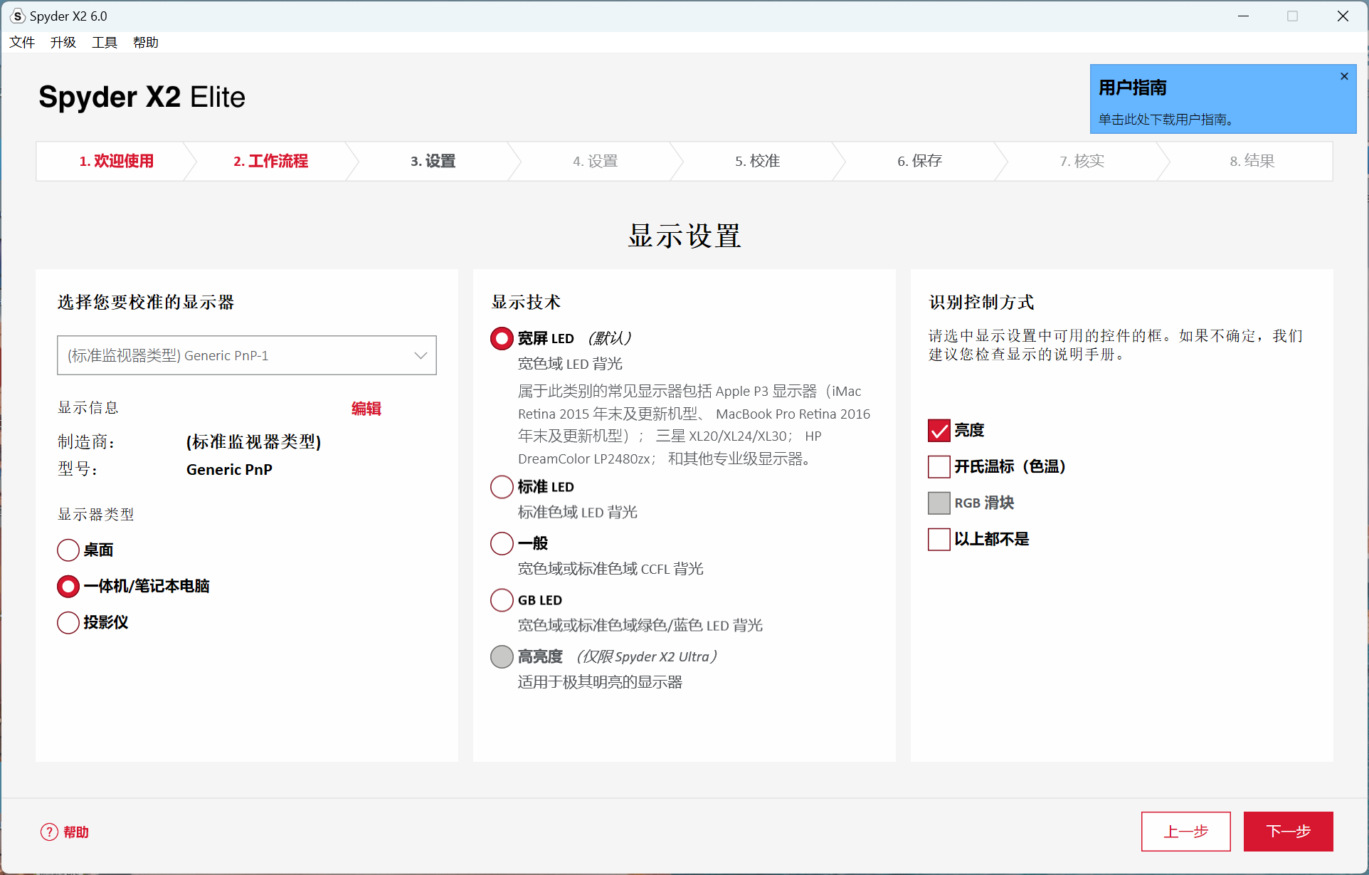This screenshot has width=1369, height=875.
Task: Click the 下一步 button
Action: pyautogui.click(x=1288, y=831)
